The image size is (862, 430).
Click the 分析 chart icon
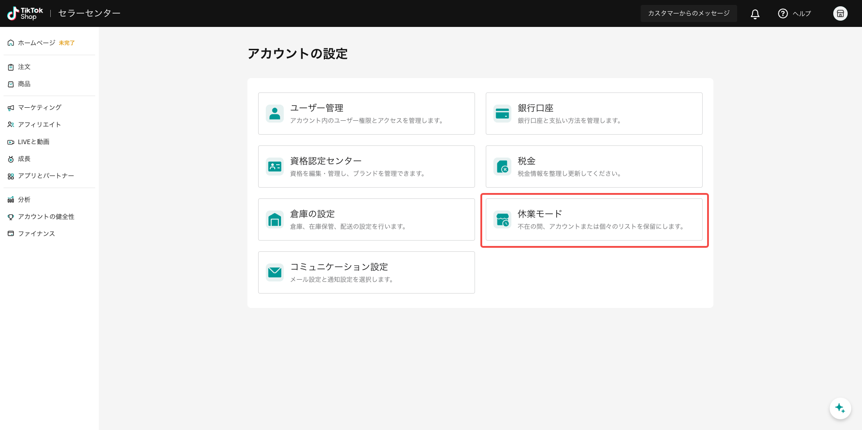tap(11, 200)
